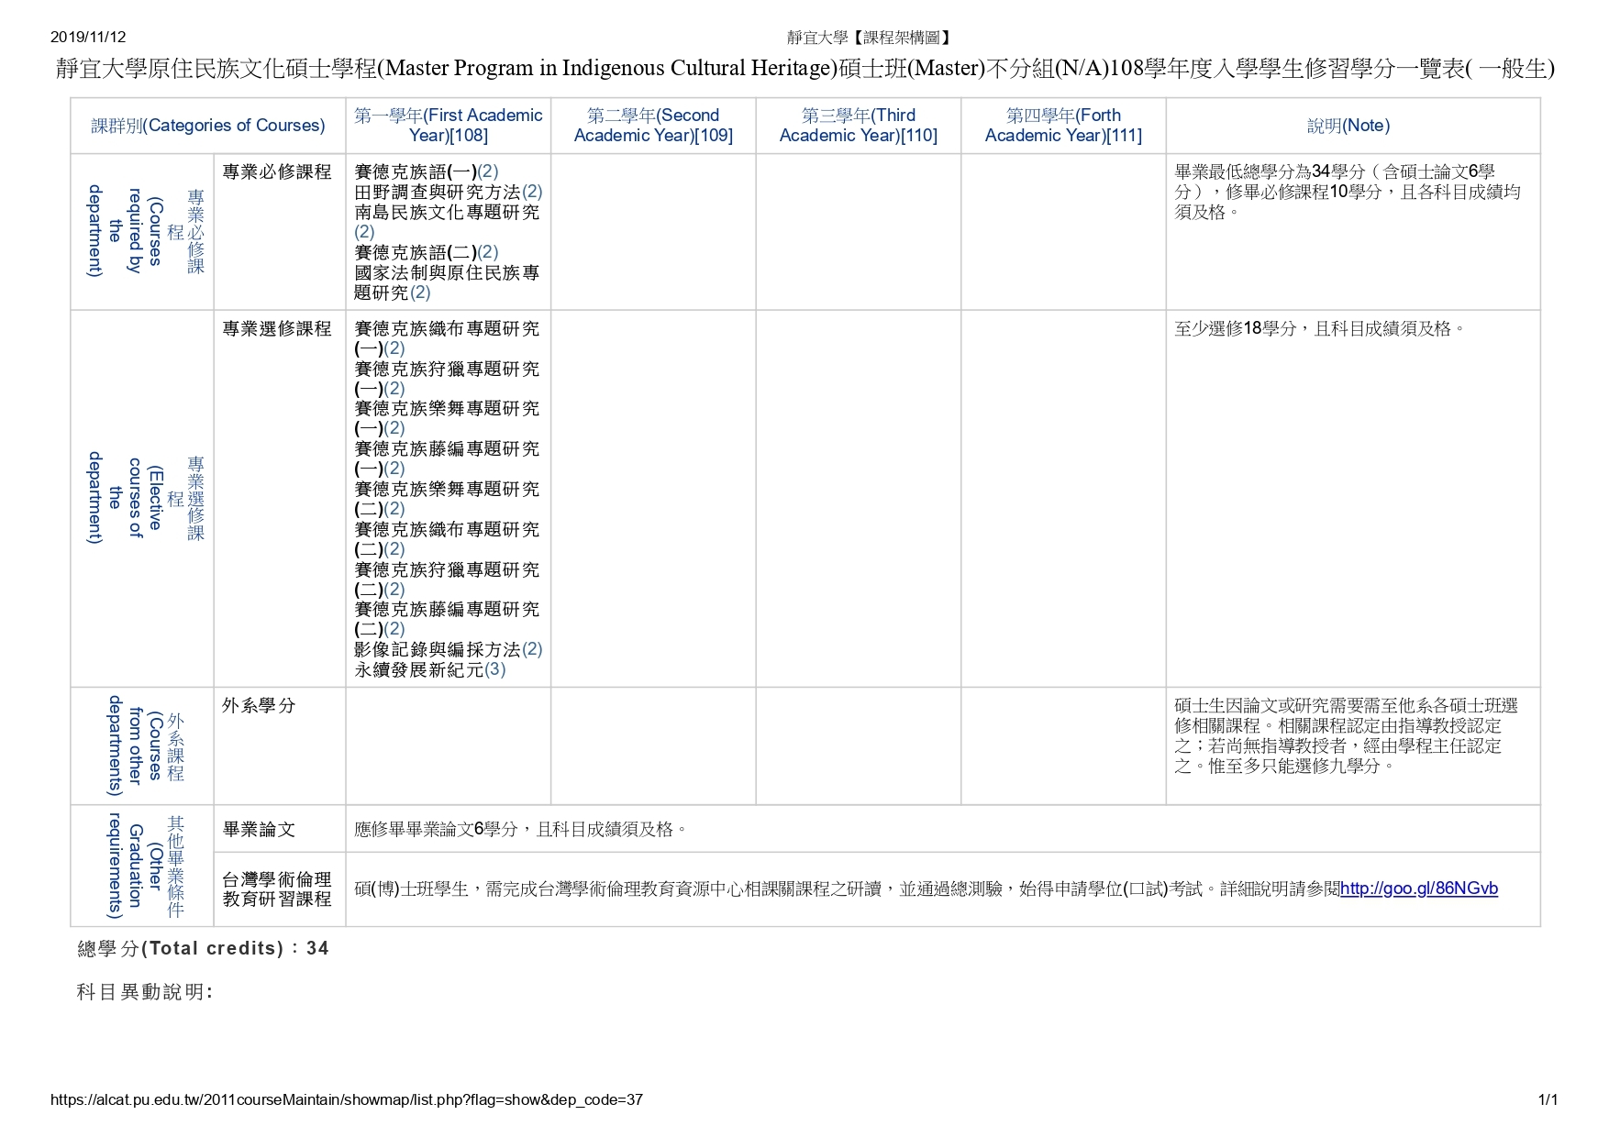Screen dimensions: 1609x1137
Task: Click the vertical label Elective courses of the department
Action: tap(145, 498)
